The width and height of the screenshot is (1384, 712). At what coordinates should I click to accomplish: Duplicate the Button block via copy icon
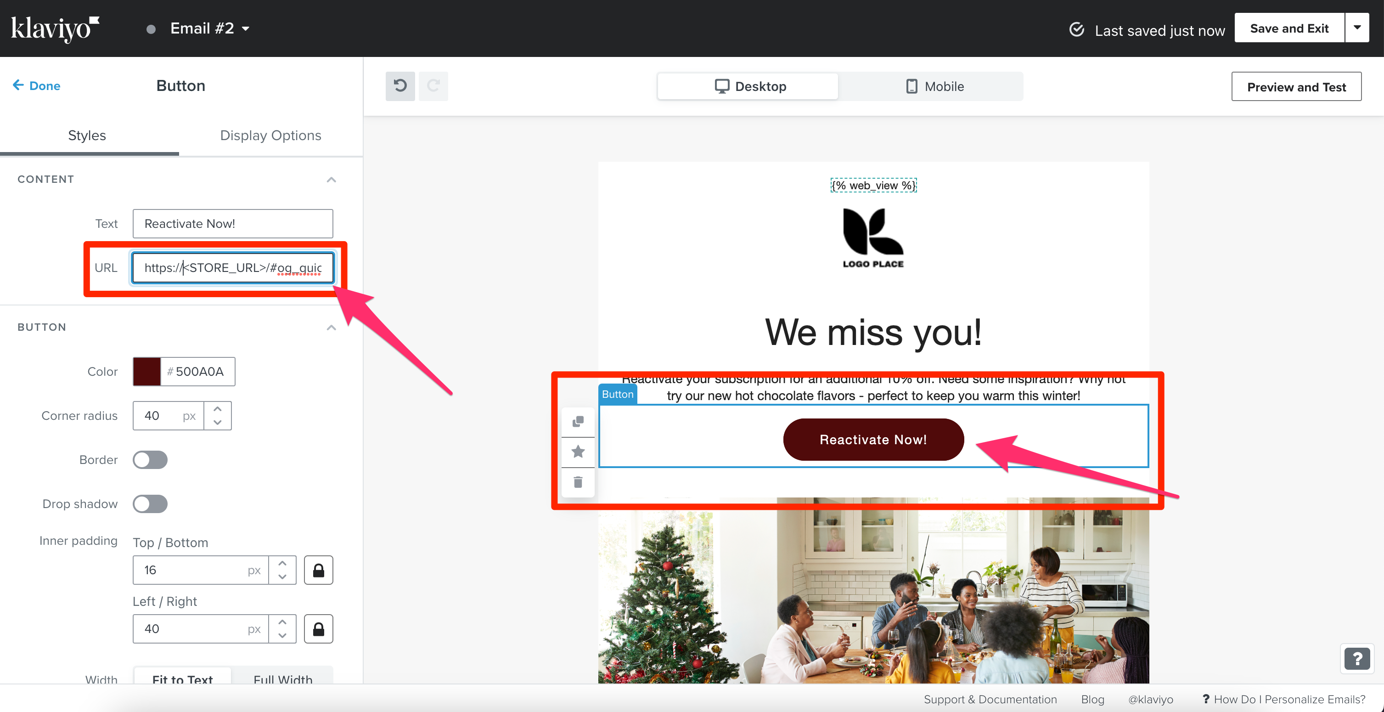tap(578, 421)
